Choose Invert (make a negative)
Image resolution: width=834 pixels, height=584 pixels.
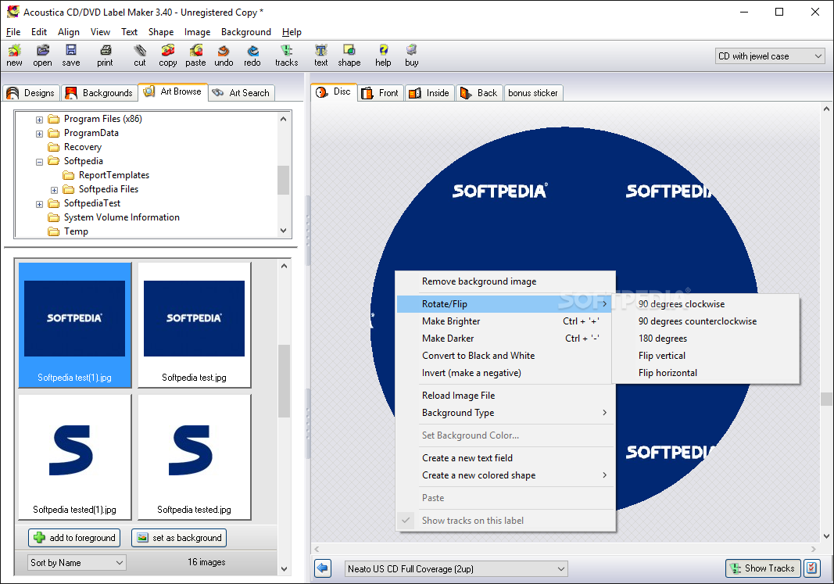(506, 373)
